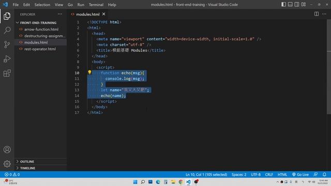
Task: Click the Go Live status bar button
Action: pos(300,175)
